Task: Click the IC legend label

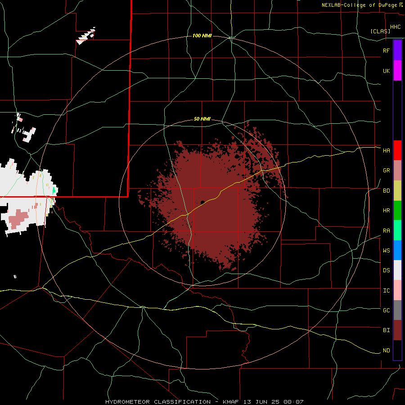Action: coord(386,291)
